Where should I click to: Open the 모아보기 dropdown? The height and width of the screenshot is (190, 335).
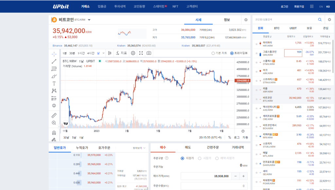point(139,148)
